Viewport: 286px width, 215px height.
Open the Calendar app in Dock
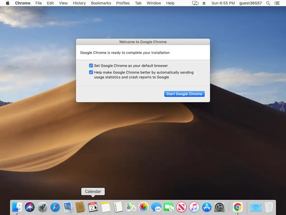(93, 207)
